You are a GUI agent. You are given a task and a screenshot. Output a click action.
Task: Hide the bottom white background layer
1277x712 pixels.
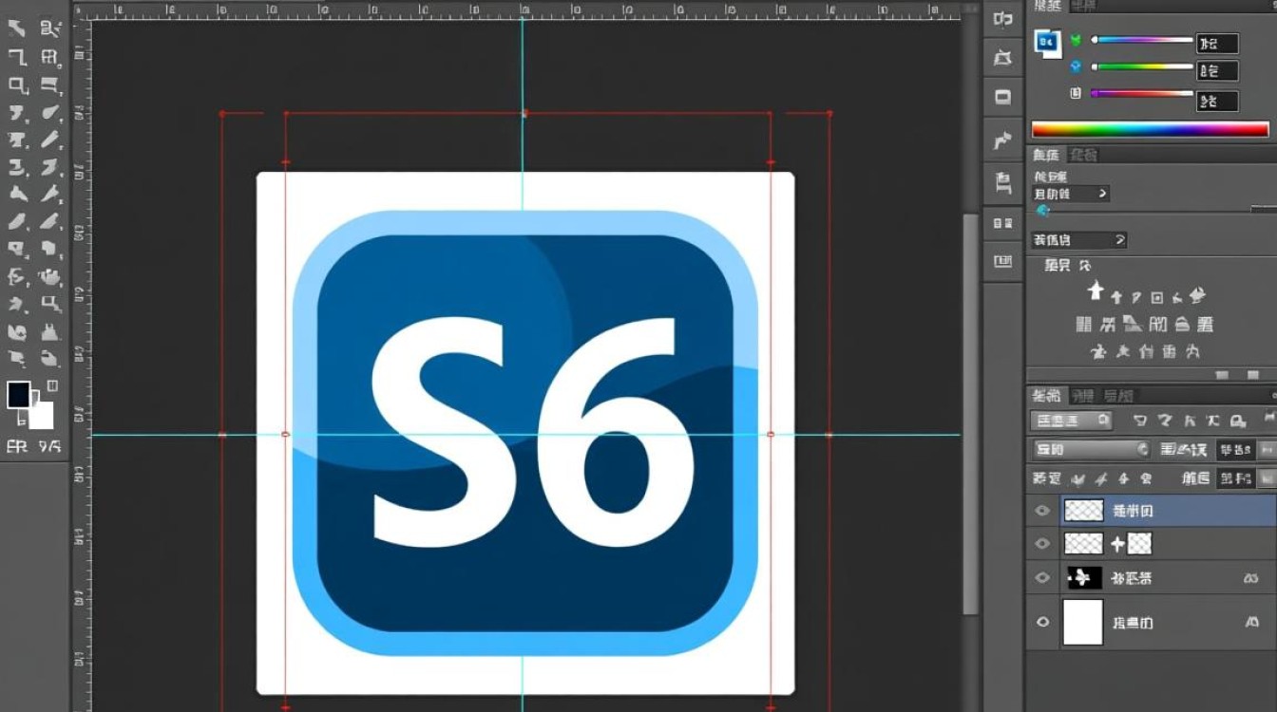coord(1042,623)
